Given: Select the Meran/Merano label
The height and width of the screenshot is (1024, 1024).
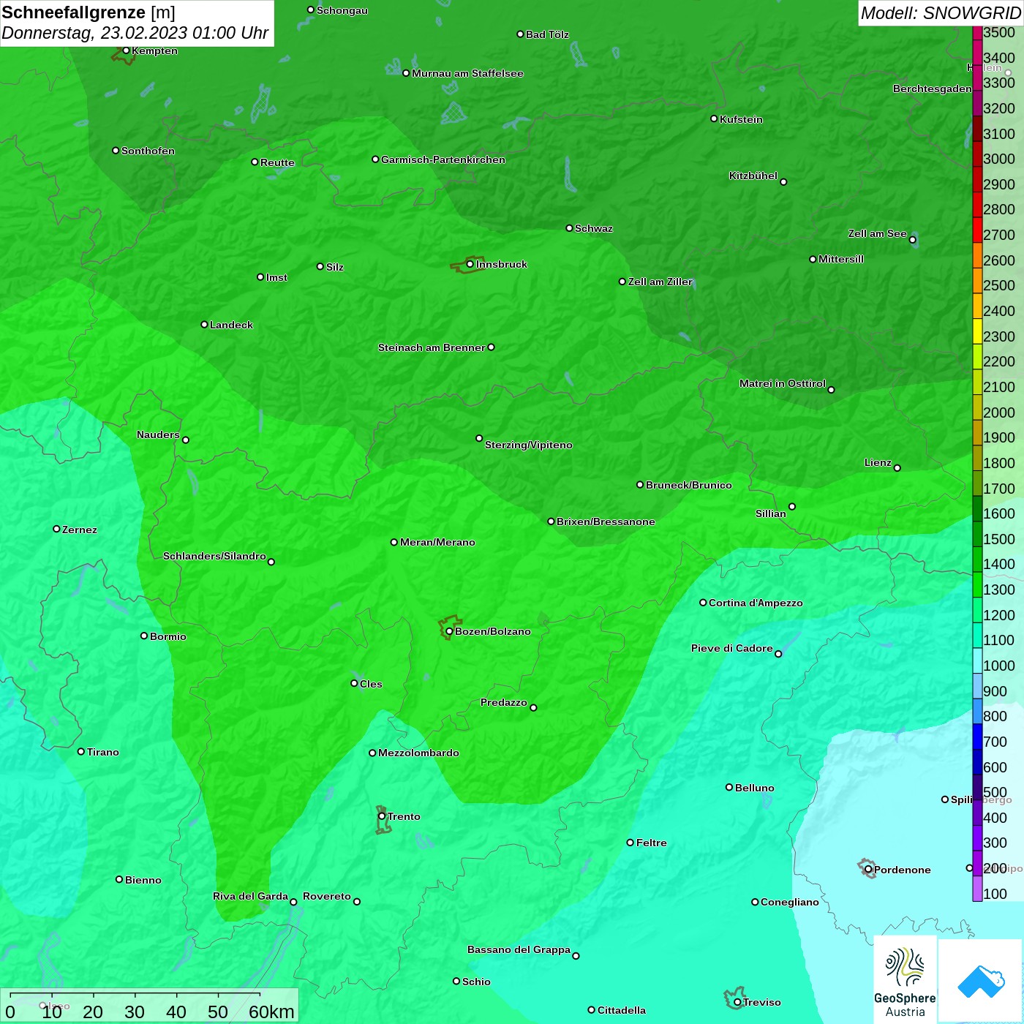Looking at the screenshot, I should pos(437,542).
